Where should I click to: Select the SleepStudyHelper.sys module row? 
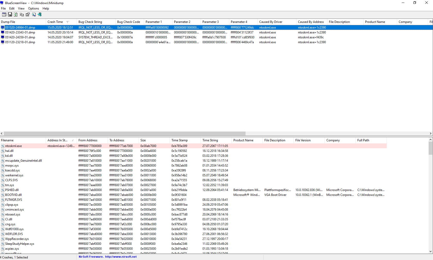point(193,244)
